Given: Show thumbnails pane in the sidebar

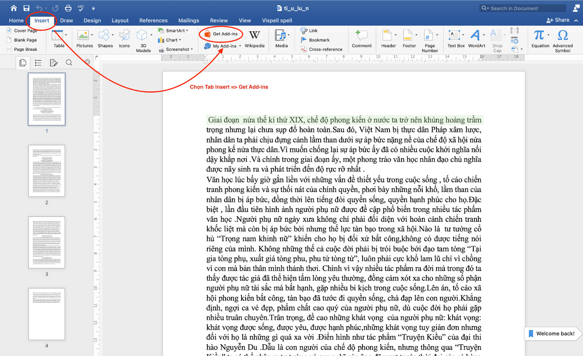Looking at the screenshot, I should click(x=23, y=63).
